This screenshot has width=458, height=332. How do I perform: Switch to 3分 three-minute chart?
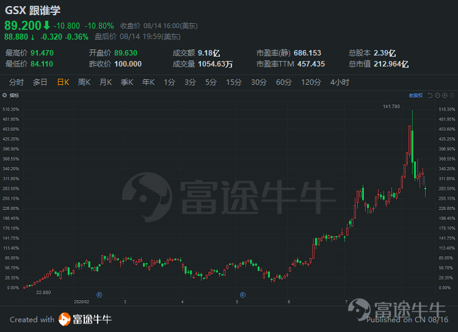click(x=190, y=82)
